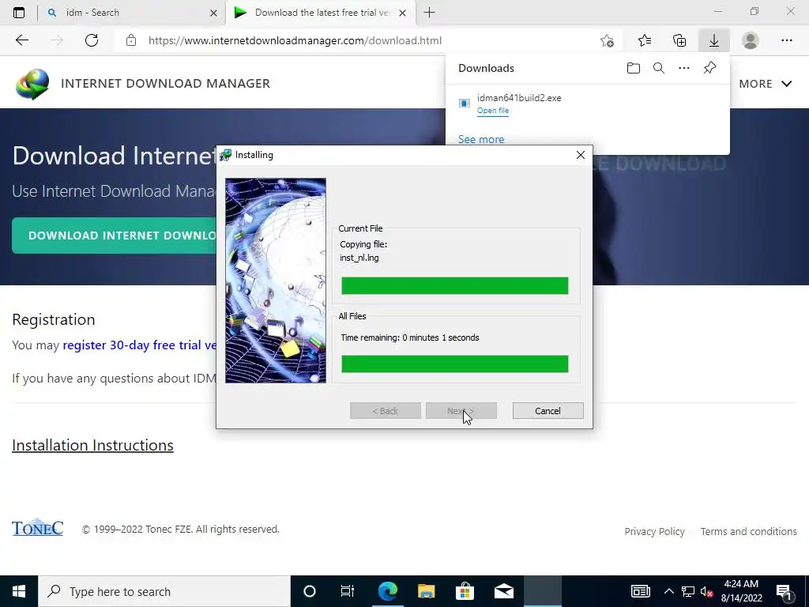Viewport: 809px width, 607px height.
Task: Search downloads with the magnifier icon
Action: 659,68
